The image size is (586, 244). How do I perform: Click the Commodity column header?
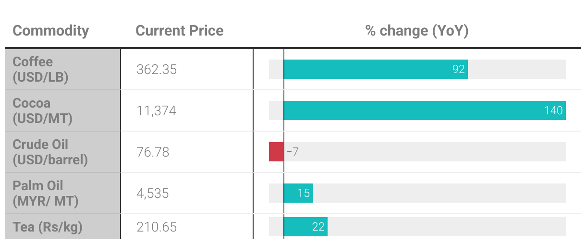(x=50, y=31)
